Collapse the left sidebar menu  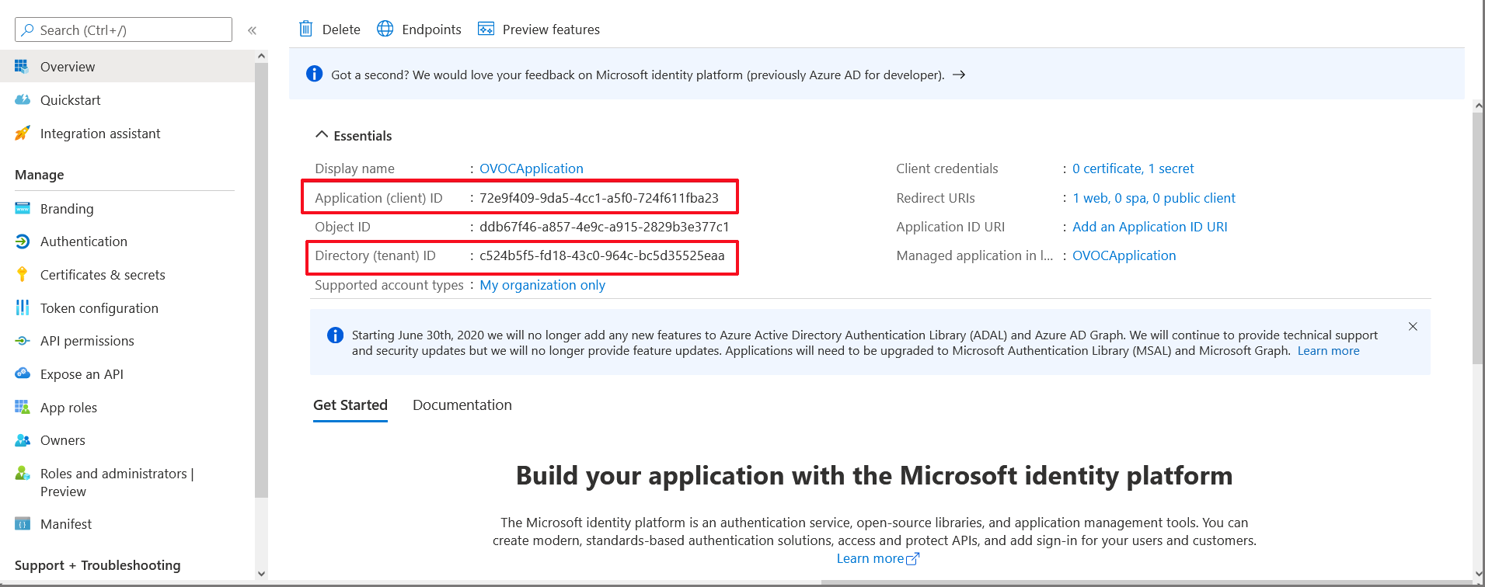tap(252, 30)
